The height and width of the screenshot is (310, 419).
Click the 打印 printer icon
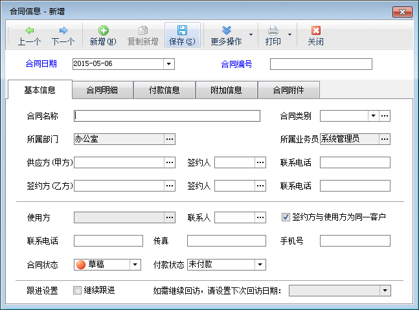click(273, 30)
